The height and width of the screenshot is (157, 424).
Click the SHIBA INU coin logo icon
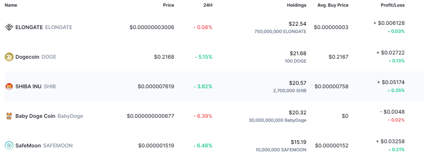point(9,87)
